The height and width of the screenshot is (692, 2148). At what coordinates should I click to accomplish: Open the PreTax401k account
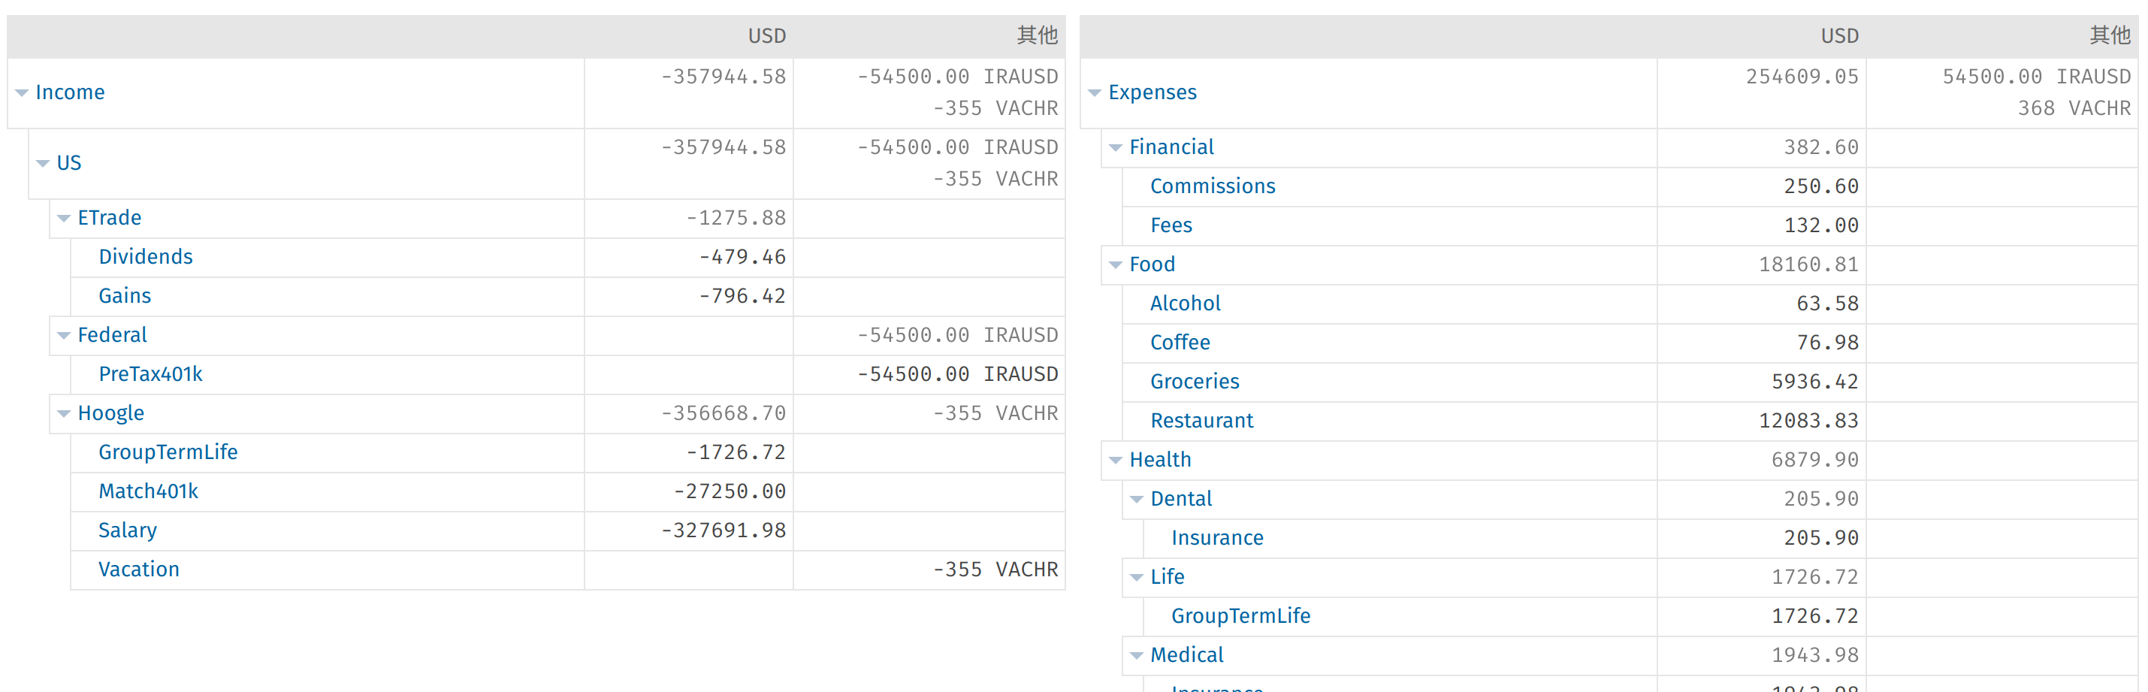150,374
